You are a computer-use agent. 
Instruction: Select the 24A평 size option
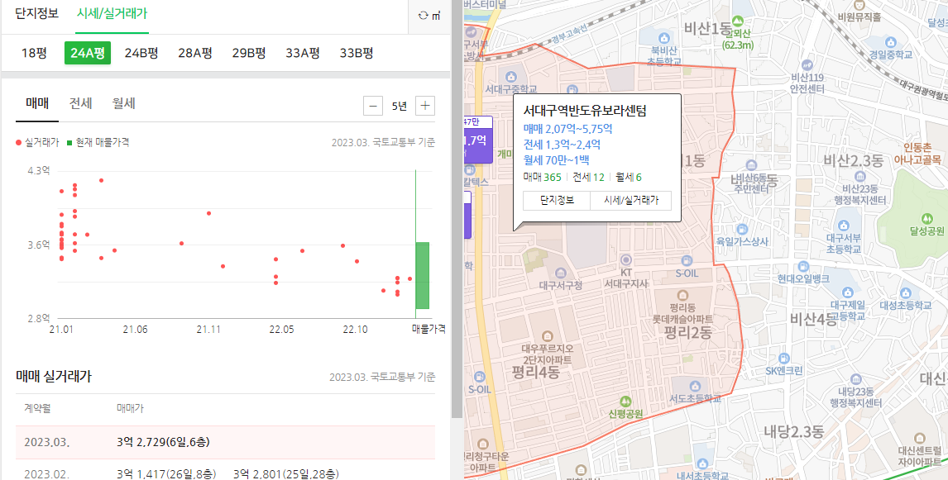tap(88, 53)
